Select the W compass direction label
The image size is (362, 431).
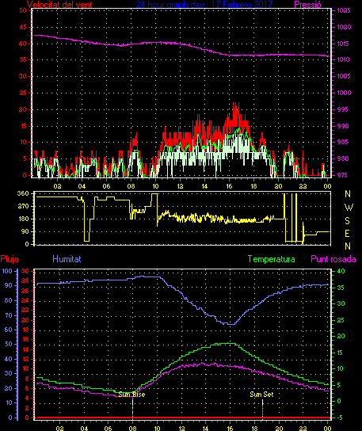tap(349, 208)
